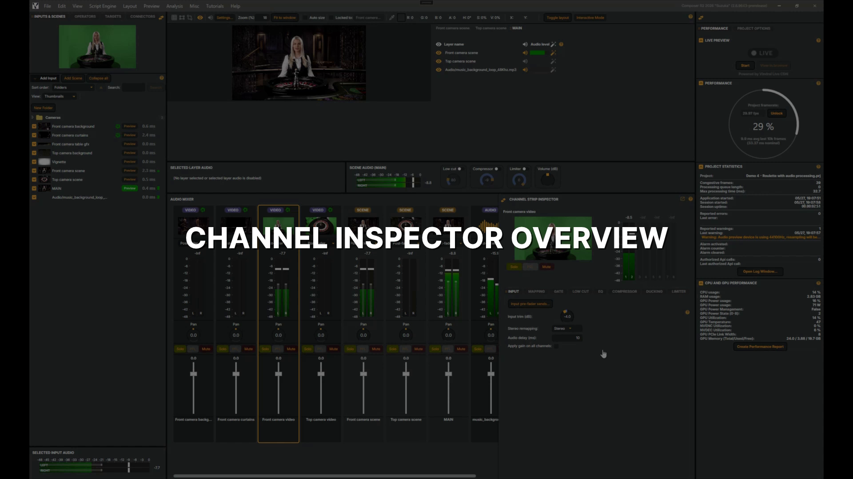Image resolution: width=853 pixels, height=479 pixels.
Task: Click help icon next to Live Preview
Action: pyautogui.click(x=818, y=40)
